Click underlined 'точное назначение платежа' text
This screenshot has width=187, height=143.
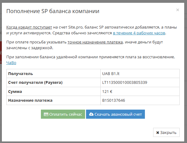point(95,42)
